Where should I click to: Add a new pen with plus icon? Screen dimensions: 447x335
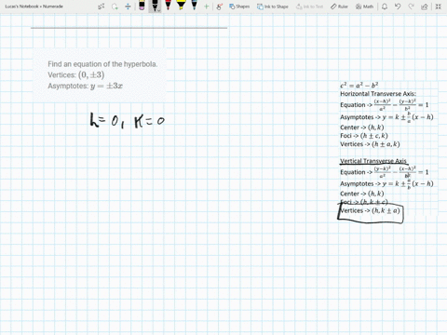coord(206,7)
